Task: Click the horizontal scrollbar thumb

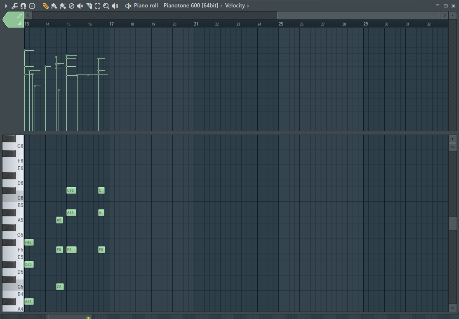Action: (358, 16)
